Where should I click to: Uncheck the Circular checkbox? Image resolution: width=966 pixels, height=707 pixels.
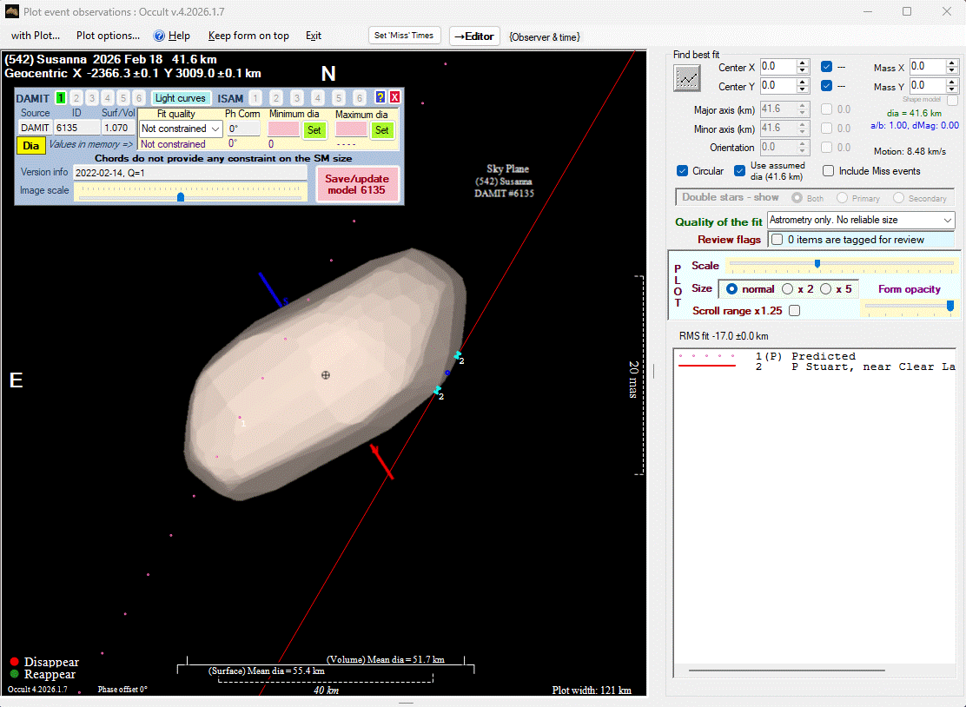[683, 171]
